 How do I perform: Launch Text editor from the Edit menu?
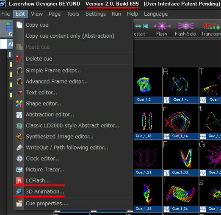click(x=73, y=92)
